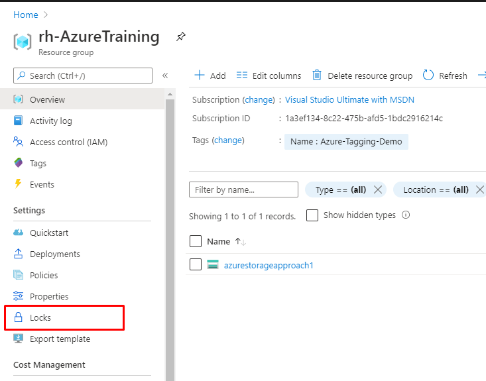This screenshot has height=381, width=486.
Task: Focus the Search (Ctrl+/) box
Action: tap(83, 76)
